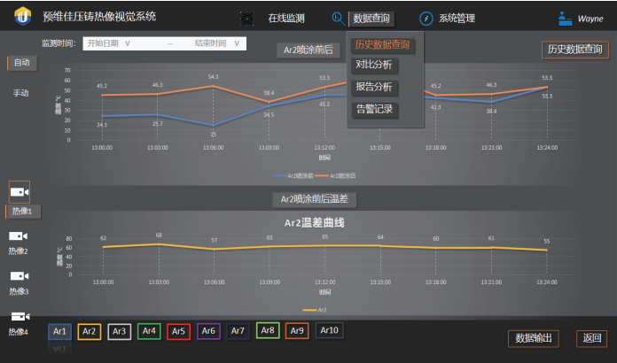This screenshot has width=617, height=363.
Task: Click the 热像4 label
Action: [x=19, y=332]
